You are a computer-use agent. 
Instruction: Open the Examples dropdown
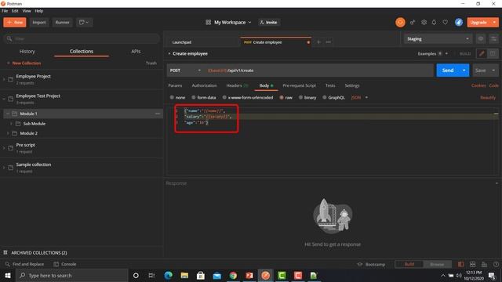[432, 54]
